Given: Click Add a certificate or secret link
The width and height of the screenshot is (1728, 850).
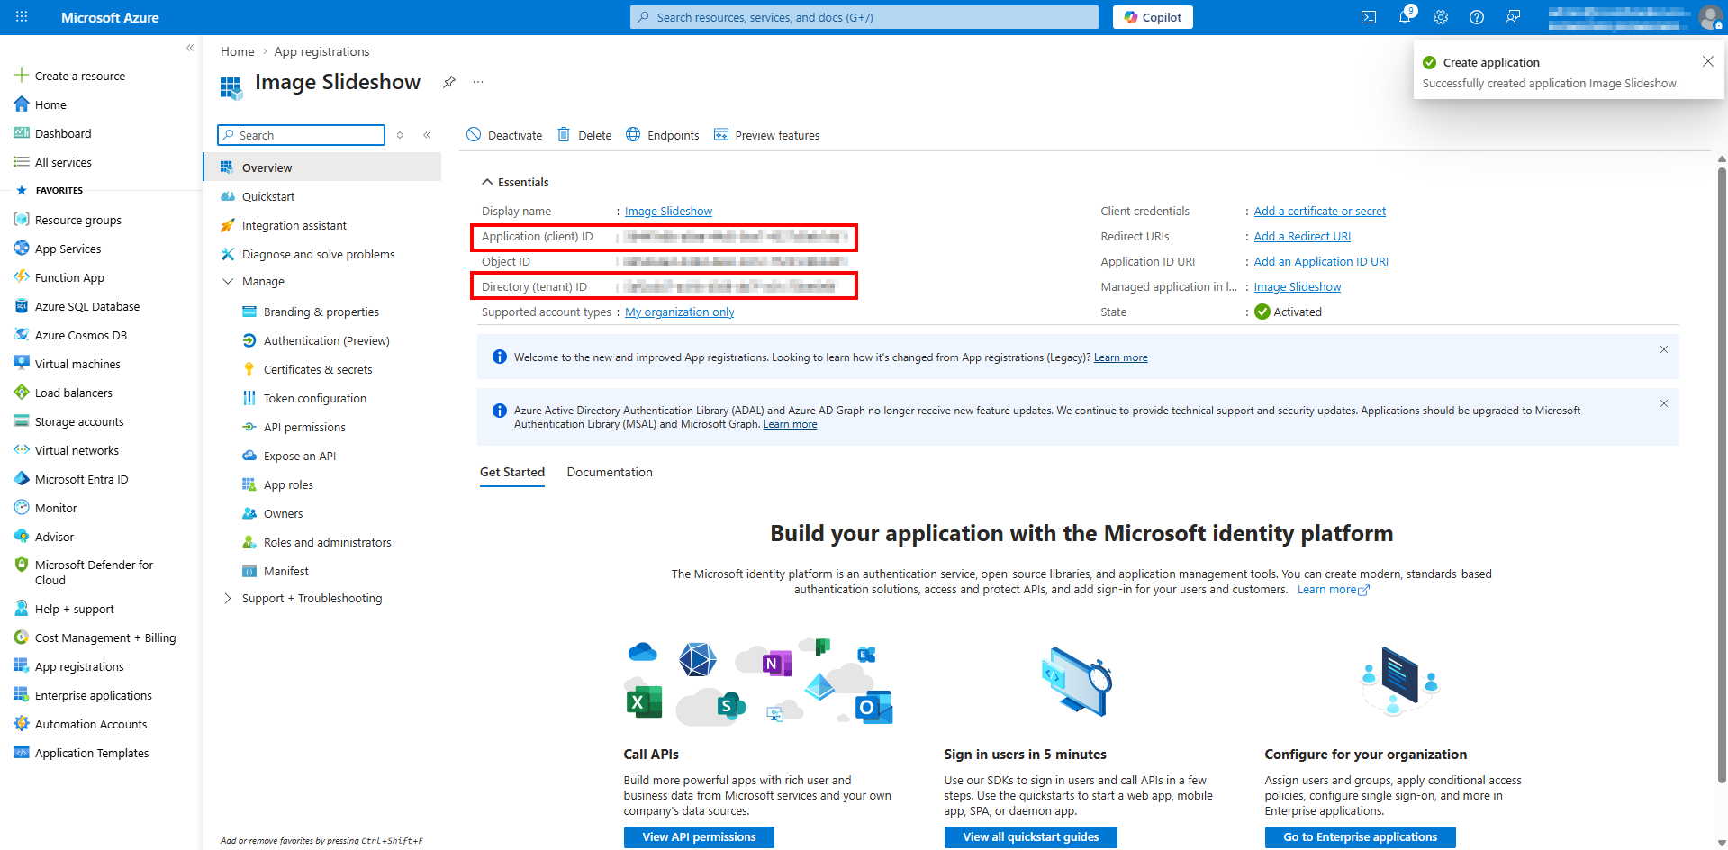Looking at the screenshot, I should pos(1319,212).
